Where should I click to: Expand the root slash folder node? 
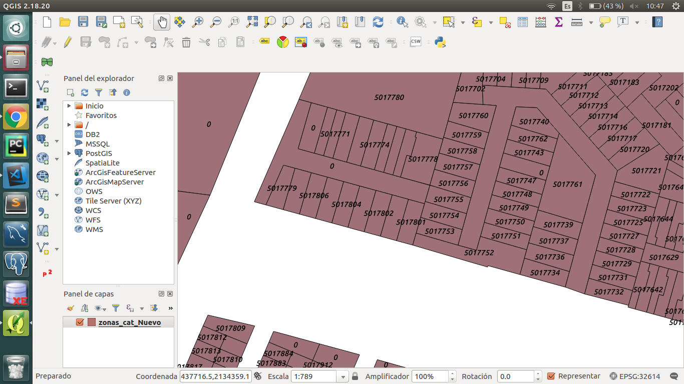tap(69, 125)
